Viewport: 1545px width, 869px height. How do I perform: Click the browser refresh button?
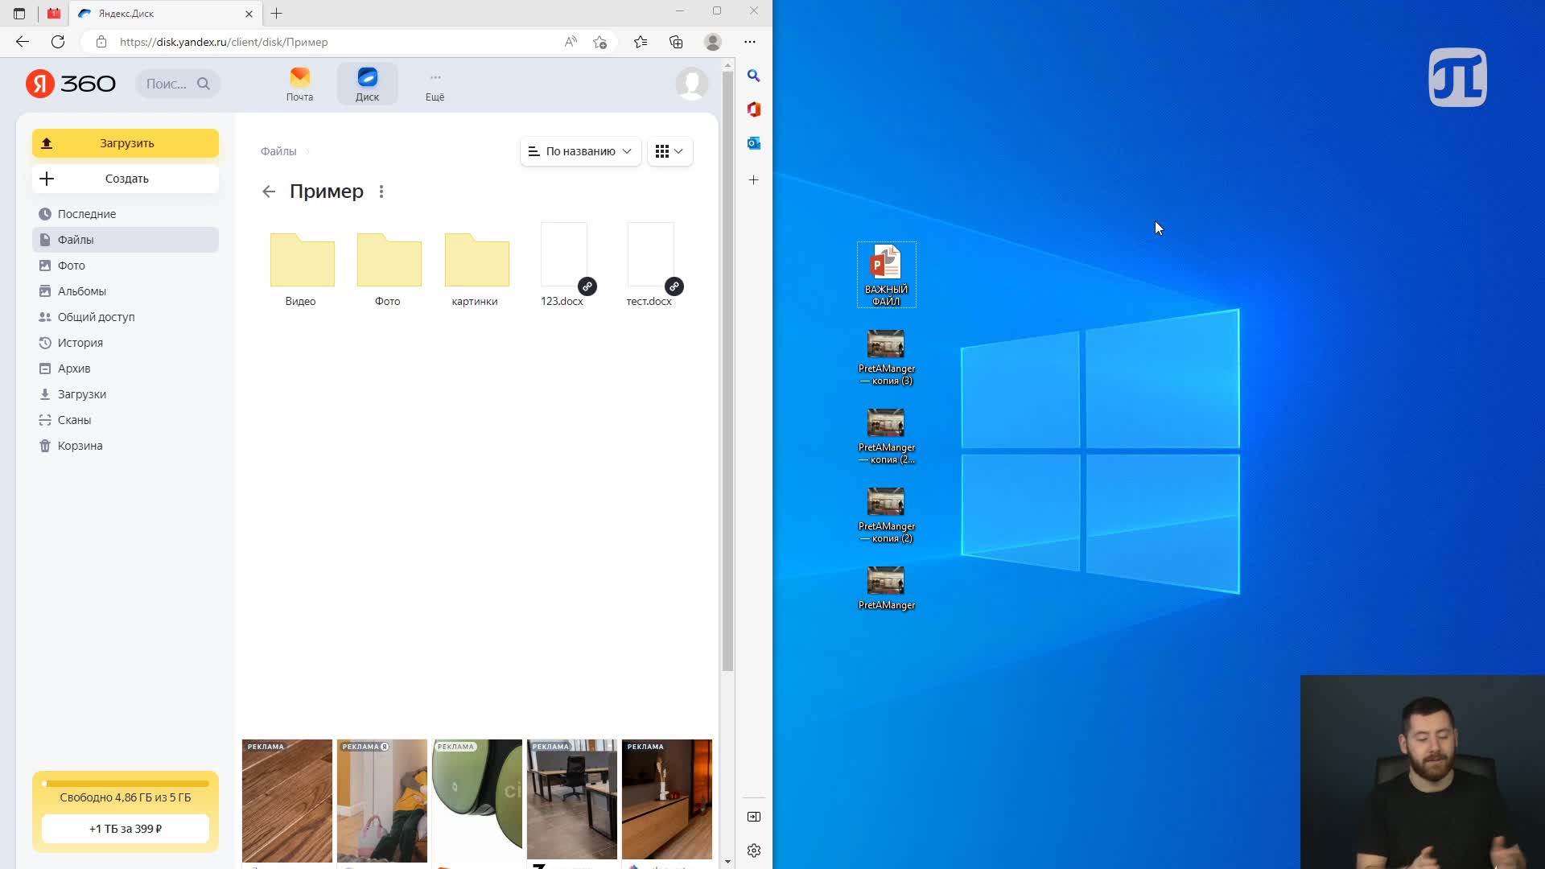click(x=58, y=42)
